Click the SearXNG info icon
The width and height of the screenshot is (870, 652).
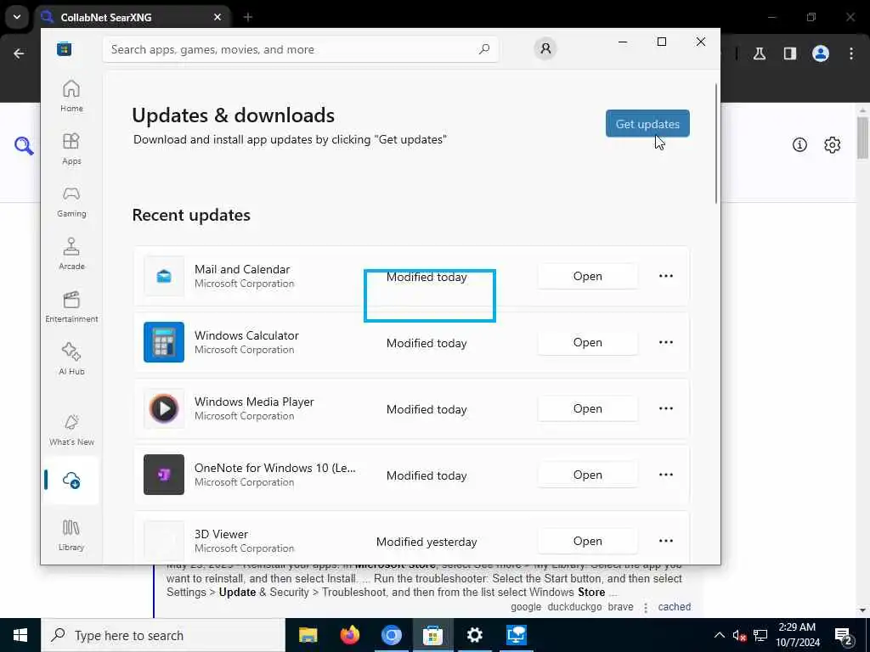tap(799, 144)
